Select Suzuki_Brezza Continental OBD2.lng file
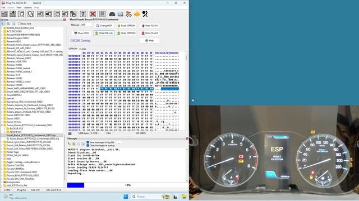Image resolution: width=359 pixels, height=201 pixels. point(34,138)
